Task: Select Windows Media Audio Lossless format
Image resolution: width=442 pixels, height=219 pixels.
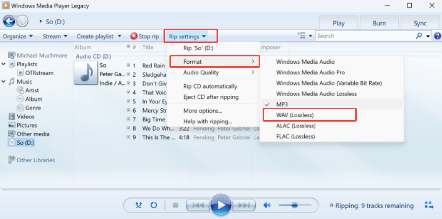Action: 332,93
